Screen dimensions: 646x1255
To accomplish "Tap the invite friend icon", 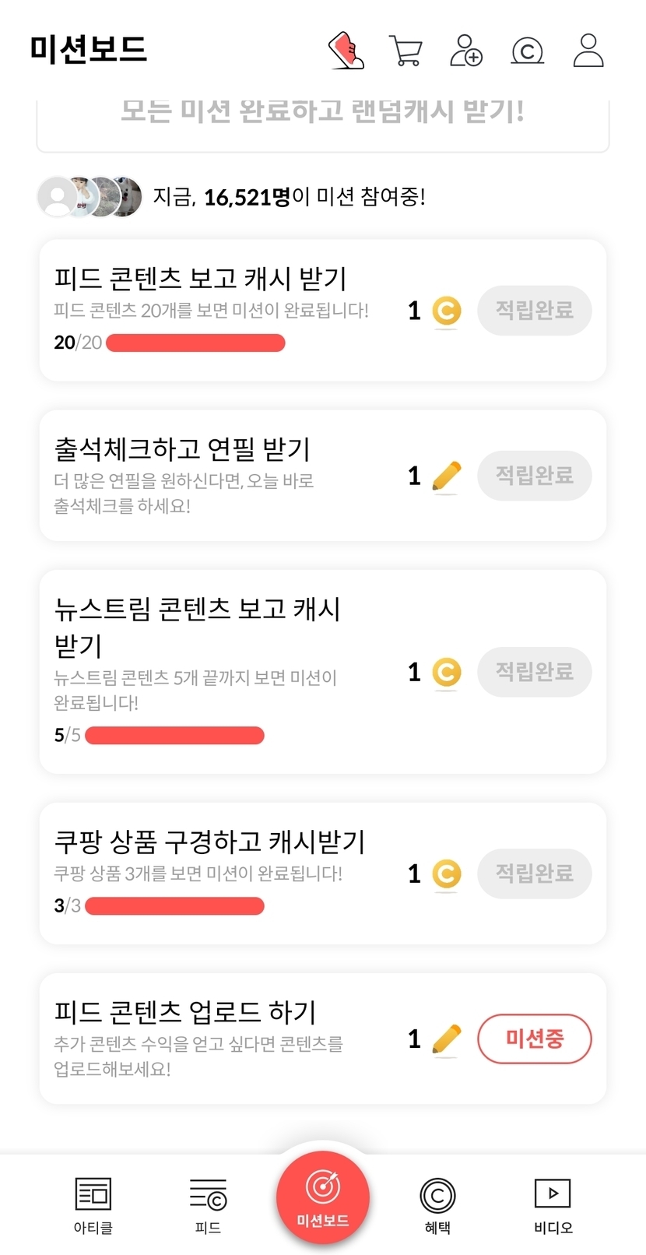I will 466,51.
